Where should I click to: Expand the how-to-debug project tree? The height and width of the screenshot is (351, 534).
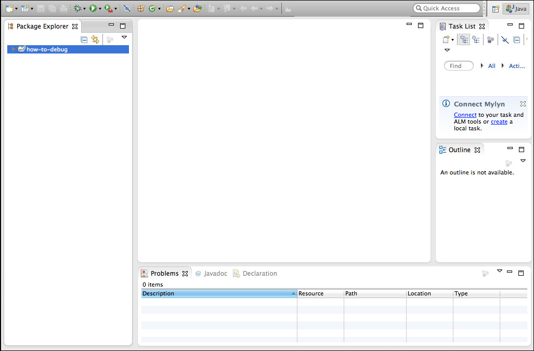tap(14, 49)
